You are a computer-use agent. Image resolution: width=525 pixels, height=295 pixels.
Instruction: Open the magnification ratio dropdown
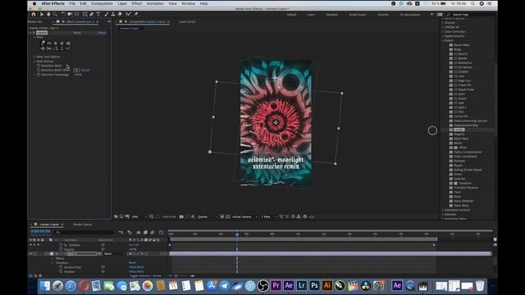(x=139, y=216)
